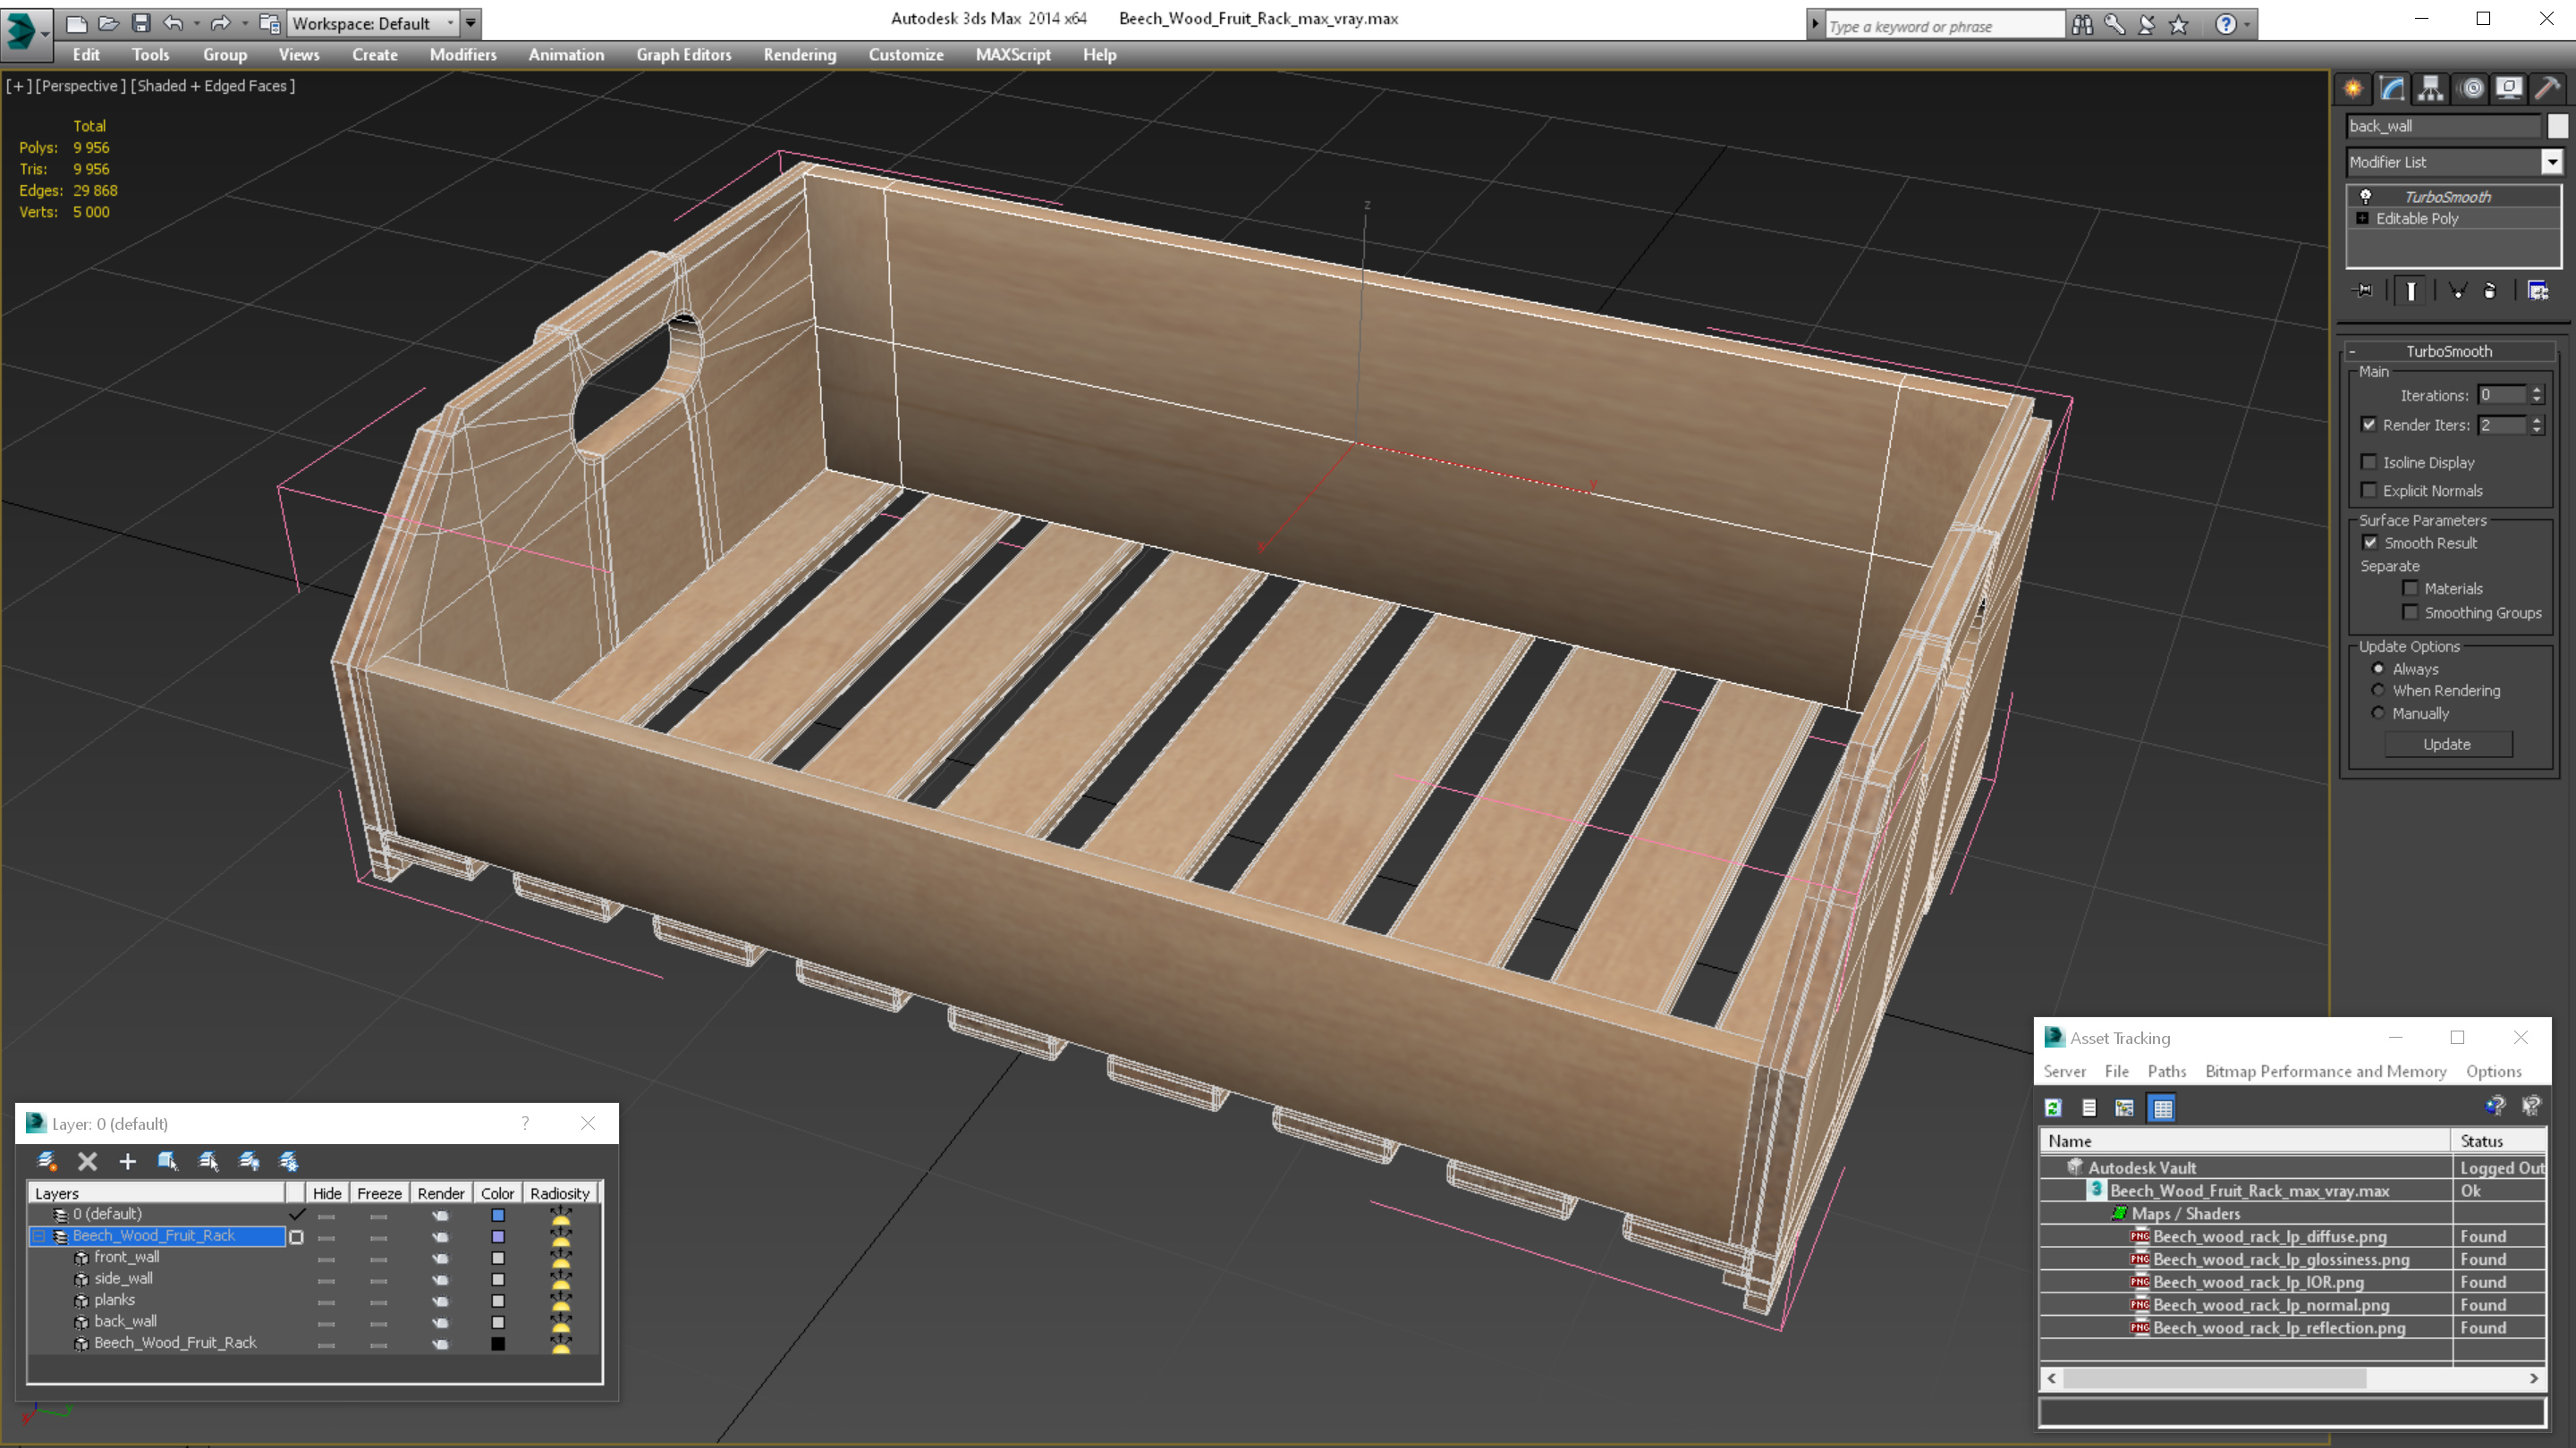Click Freeze/Unfreeze All Layers icon
2576x1448 pixels.
click(x=289, y=1161)
